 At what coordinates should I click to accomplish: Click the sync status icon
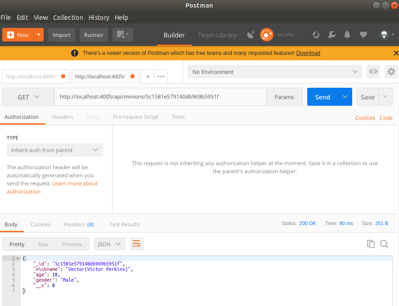click(x=267, y=35)
